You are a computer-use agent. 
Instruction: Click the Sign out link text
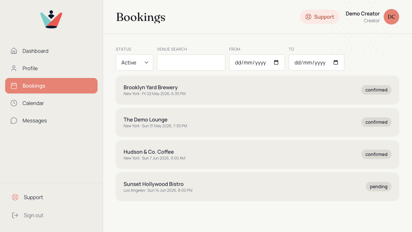click(x=33, y=215)
